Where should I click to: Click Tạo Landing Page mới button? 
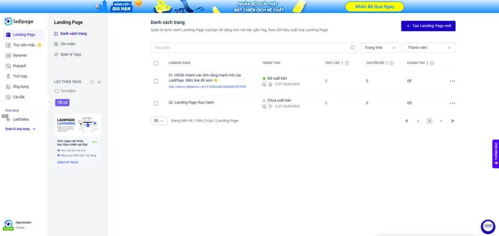428,26
